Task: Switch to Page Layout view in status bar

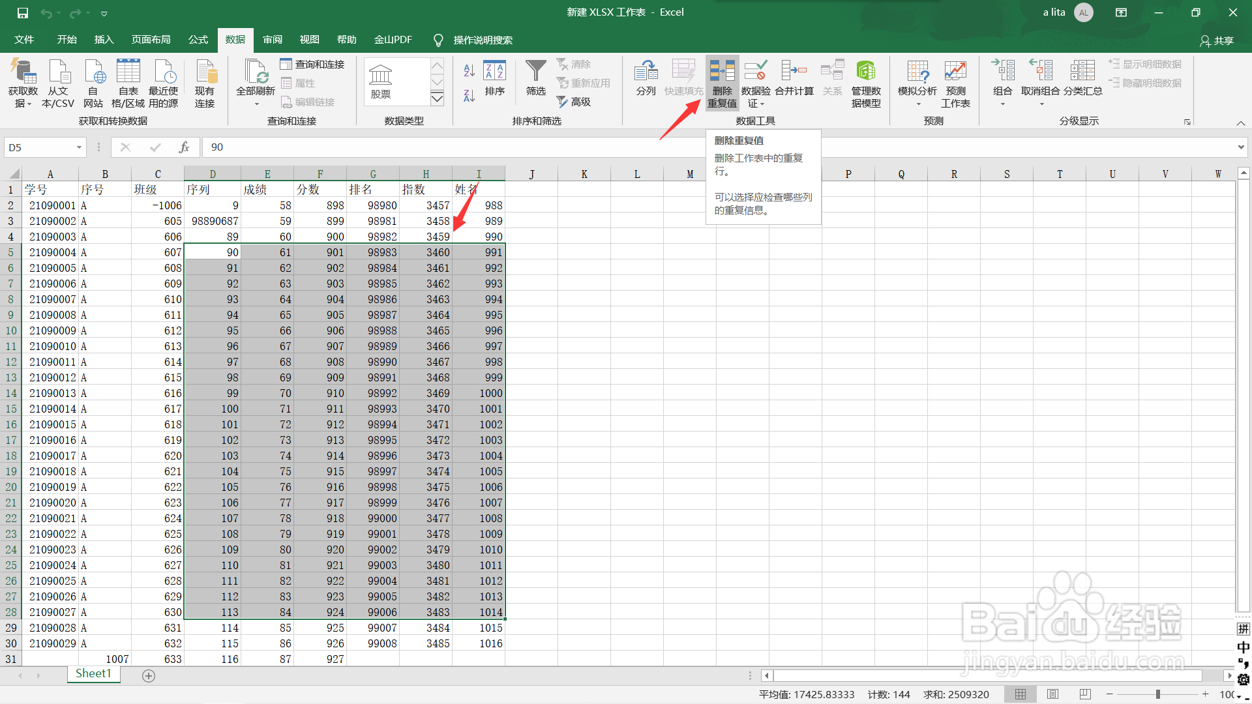Action: point(1052,694)
